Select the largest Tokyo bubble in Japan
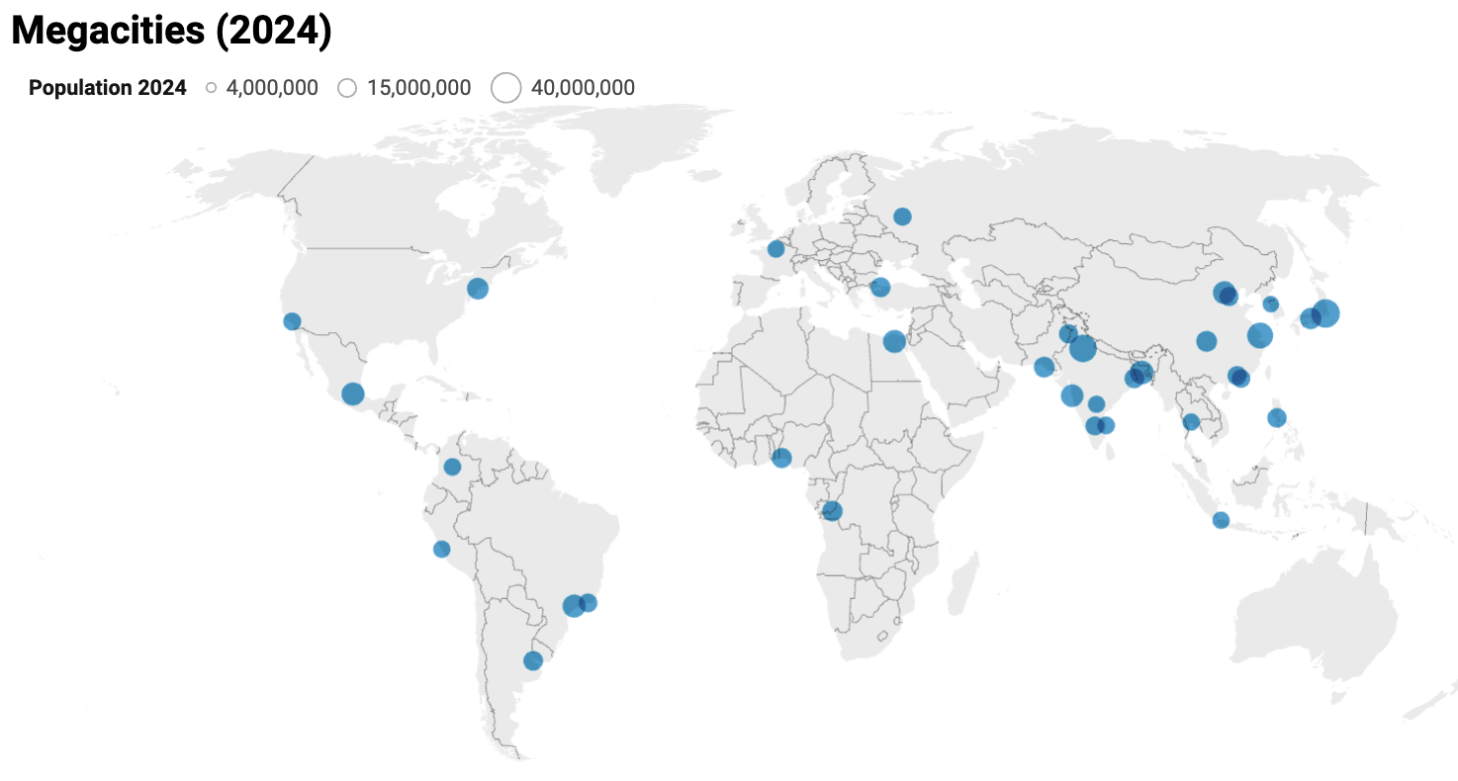This screenshot has width=1458, height=781. pyautogui.click(x=1325, y=313)
